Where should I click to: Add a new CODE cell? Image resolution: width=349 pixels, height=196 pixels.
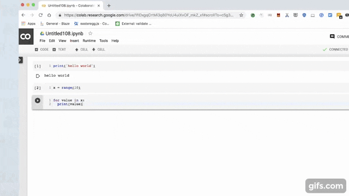click(x=41, y=50)
